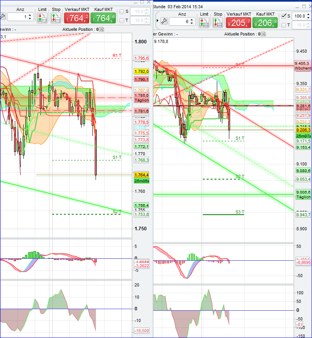Select the Stop order icon on the left panel
Screen dimensions: 312x338
(55, 18)
